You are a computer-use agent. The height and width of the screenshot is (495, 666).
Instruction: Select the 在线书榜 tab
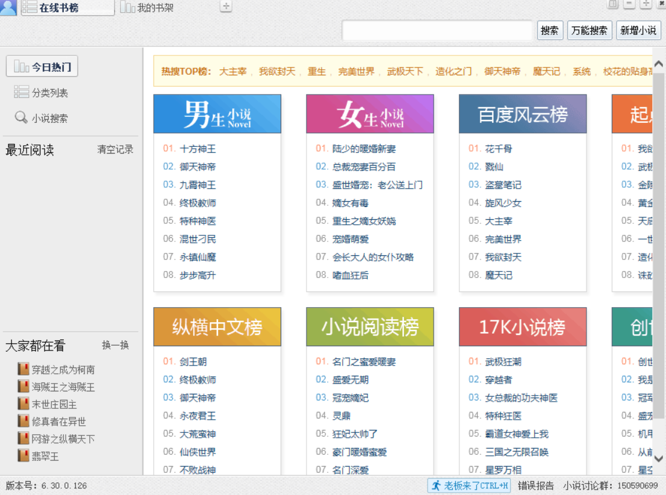click(x=67, y=8)
